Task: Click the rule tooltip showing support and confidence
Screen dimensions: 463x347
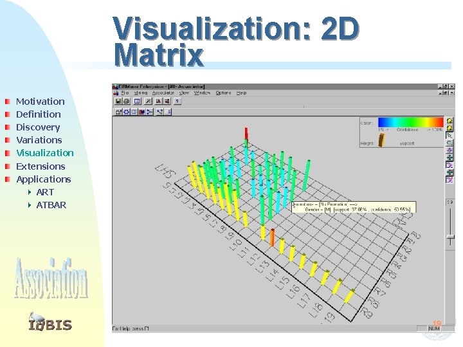Action: click(354, 207)
